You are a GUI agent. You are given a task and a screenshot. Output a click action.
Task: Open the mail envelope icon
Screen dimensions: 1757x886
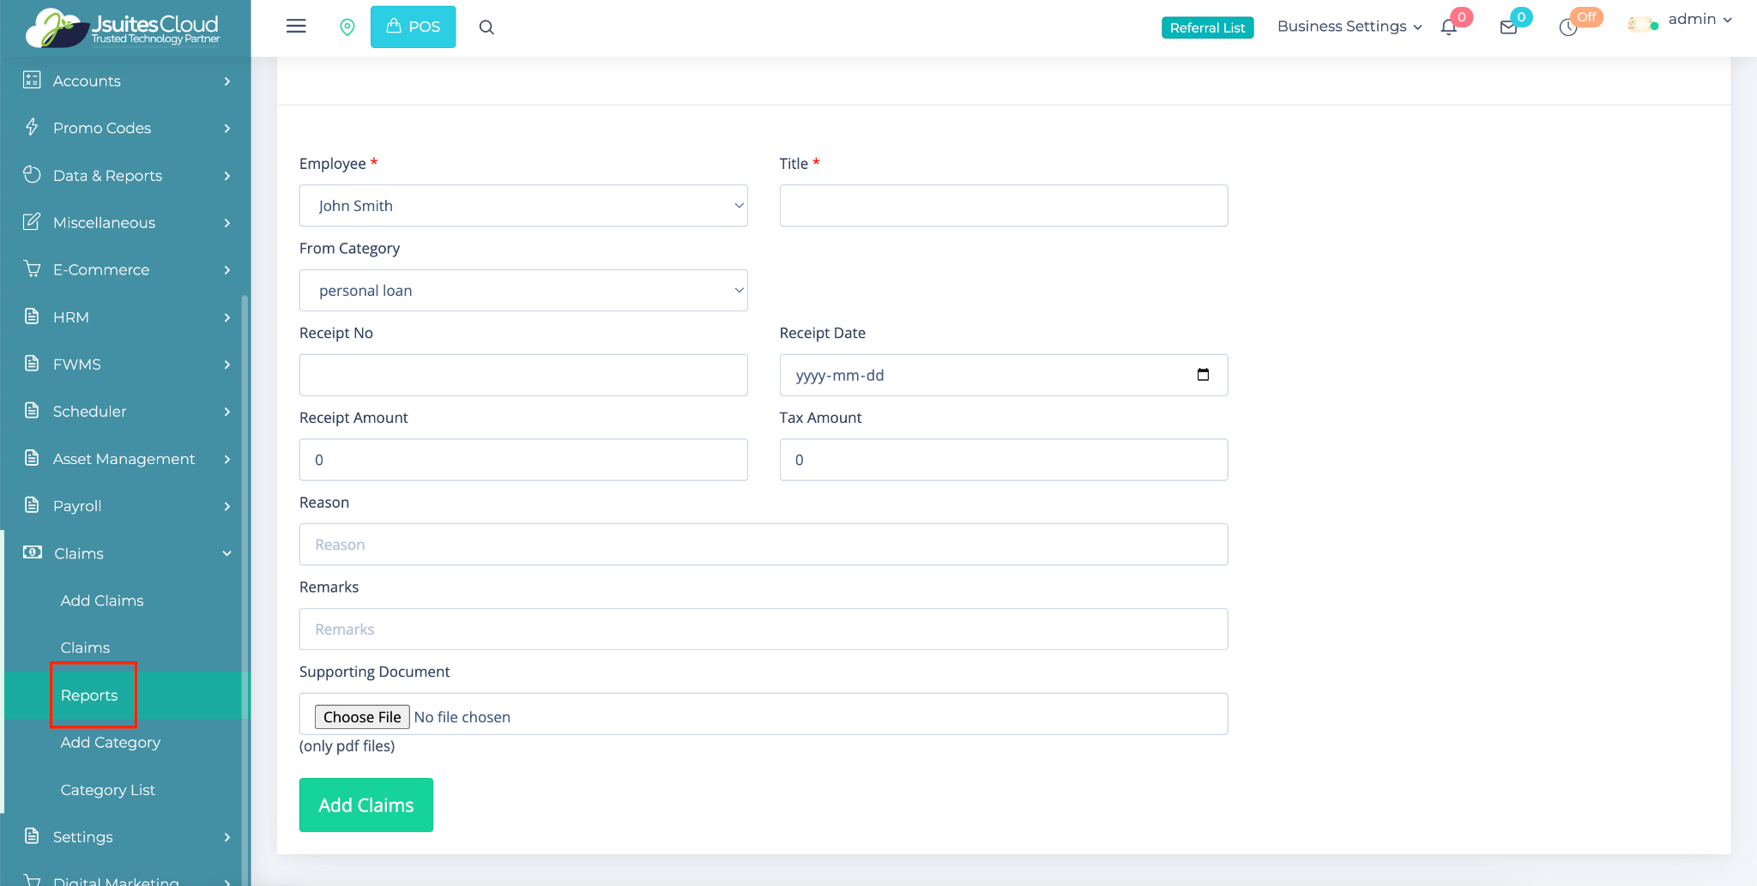click(1508, 27)
